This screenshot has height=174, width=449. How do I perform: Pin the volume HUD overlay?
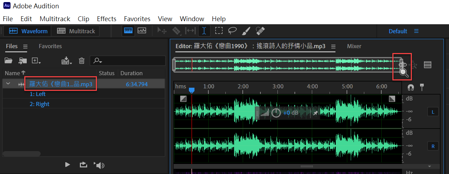(316, 113)
